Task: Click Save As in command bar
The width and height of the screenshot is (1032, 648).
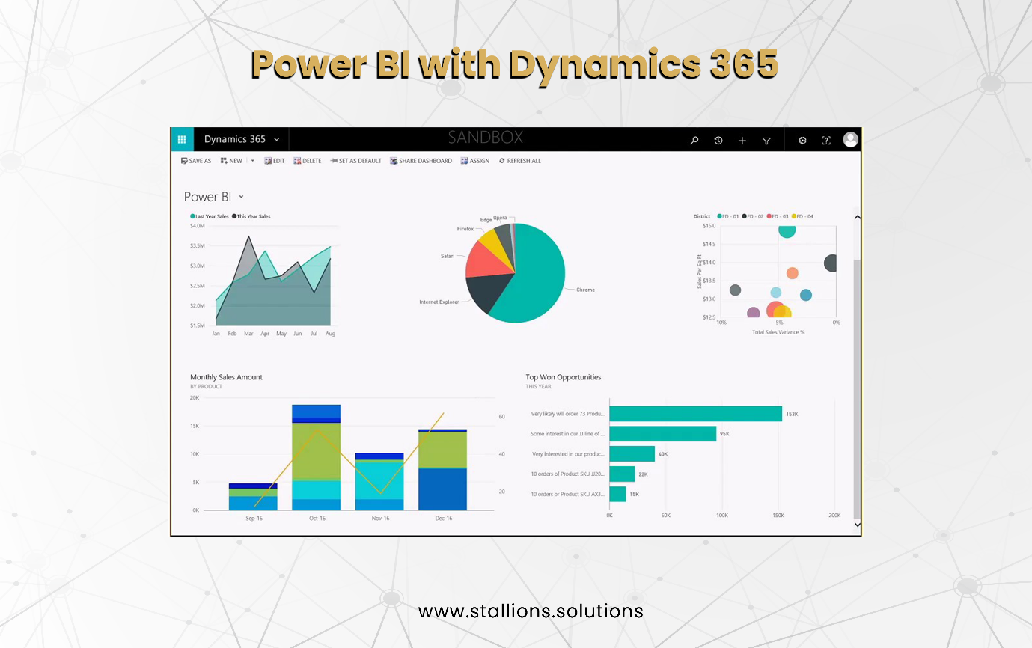Action: 196,161
